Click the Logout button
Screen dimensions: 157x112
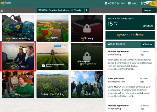click(x=148, y=10)
